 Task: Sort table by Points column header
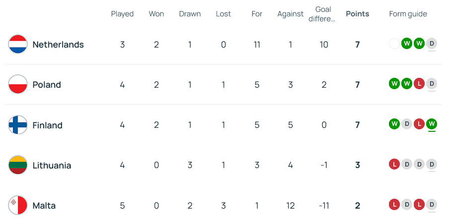(357, 14)
